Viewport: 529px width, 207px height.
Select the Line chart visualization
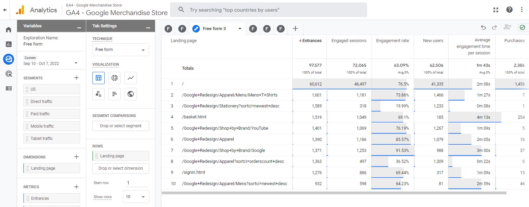point(131,78)
